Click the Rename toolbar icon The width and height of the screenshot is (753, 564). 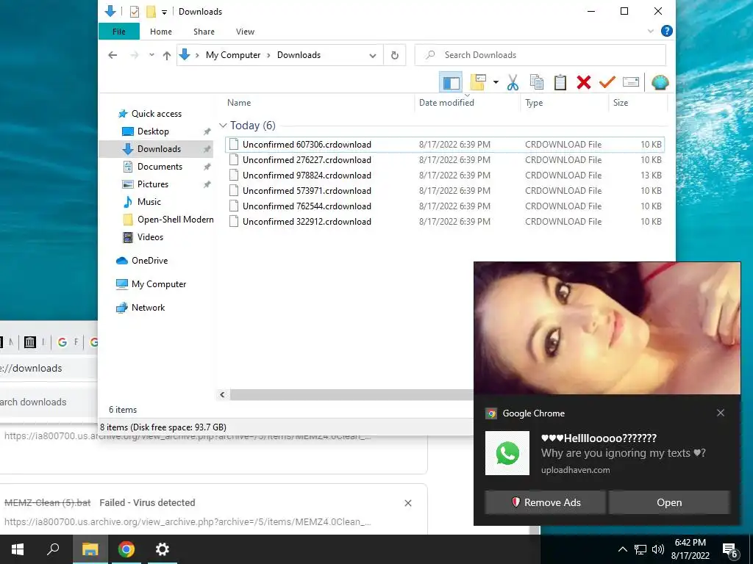630,82
